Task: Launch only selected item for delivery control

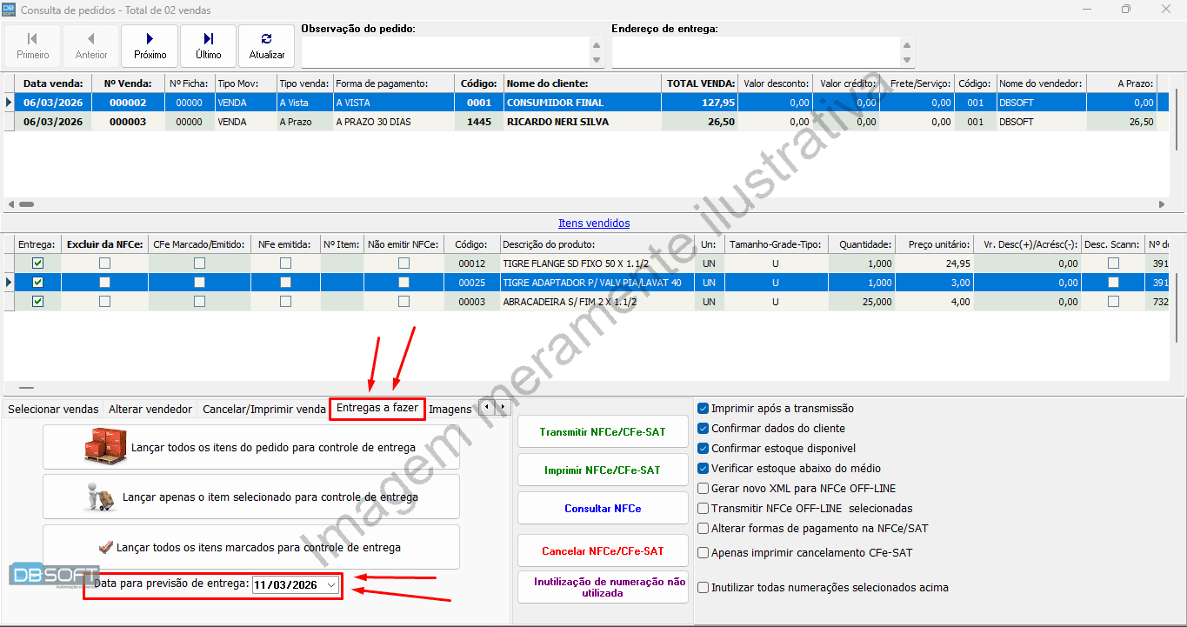Action: [251, 497]
